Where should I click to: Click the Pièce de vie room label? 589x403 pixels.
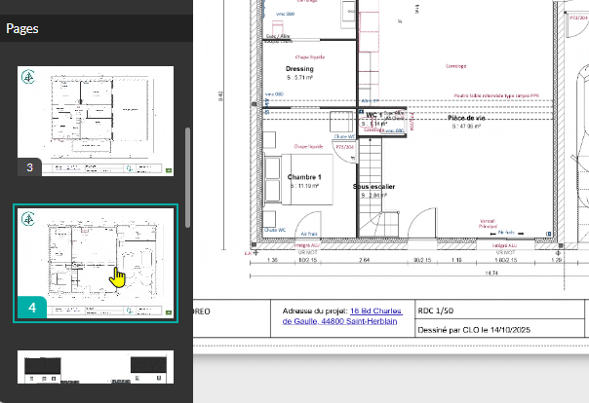pos(467,117)
